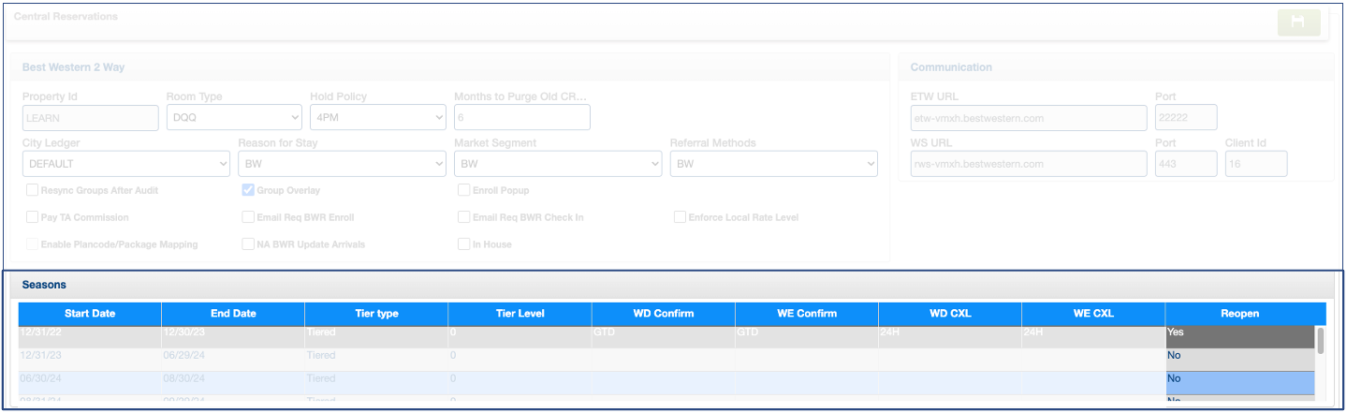1347x413 pixels.
Task: Click the ETW URL input field
Action: click(1028, 118)
